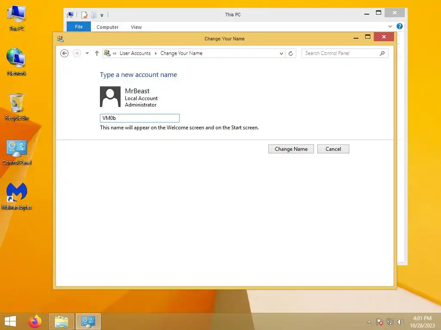
Task: Select User Accounts breadcrumb
Action: (x=135, y=53)
